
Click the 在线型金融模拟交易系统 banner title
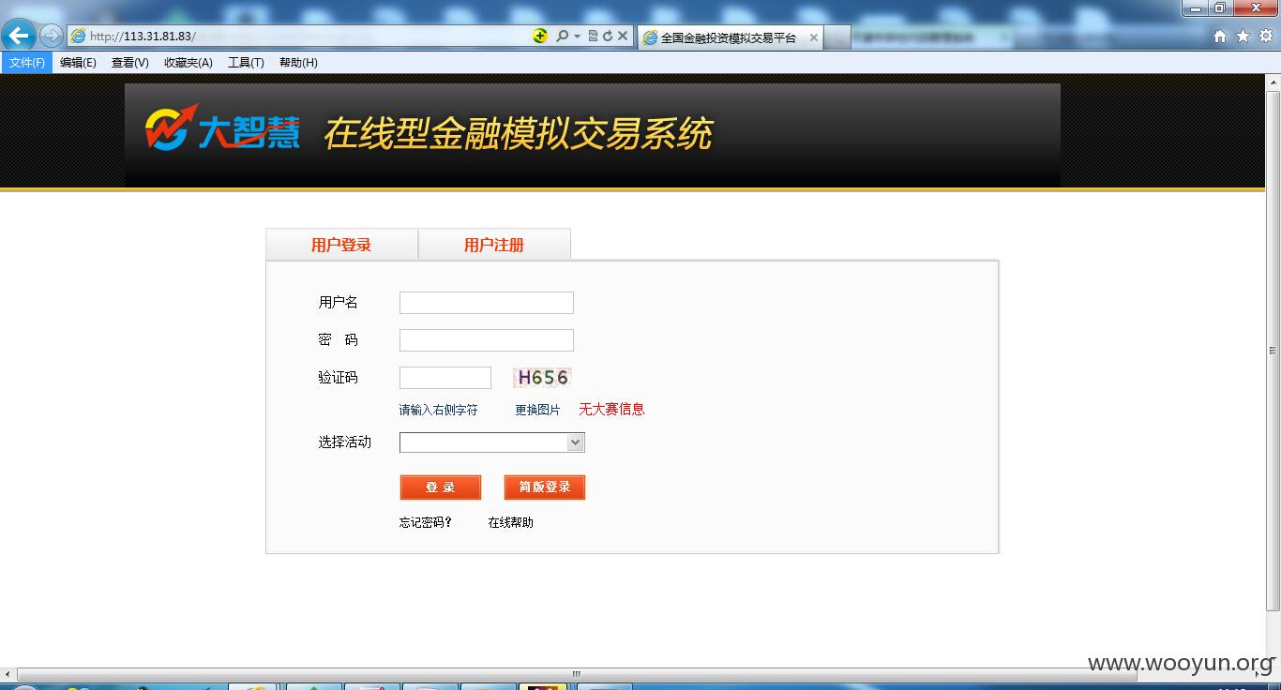pyautogui.click(x=518, y=133)
